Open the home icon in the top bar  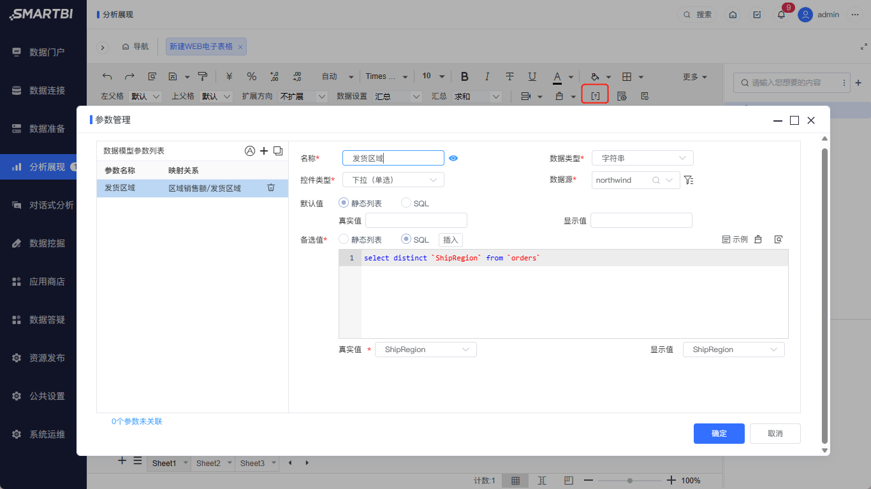point(733,15)
